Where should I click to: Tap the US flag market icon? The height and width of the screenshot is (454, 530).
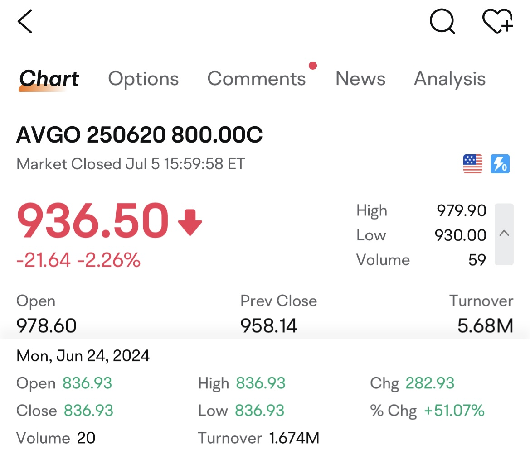point(473,164)
